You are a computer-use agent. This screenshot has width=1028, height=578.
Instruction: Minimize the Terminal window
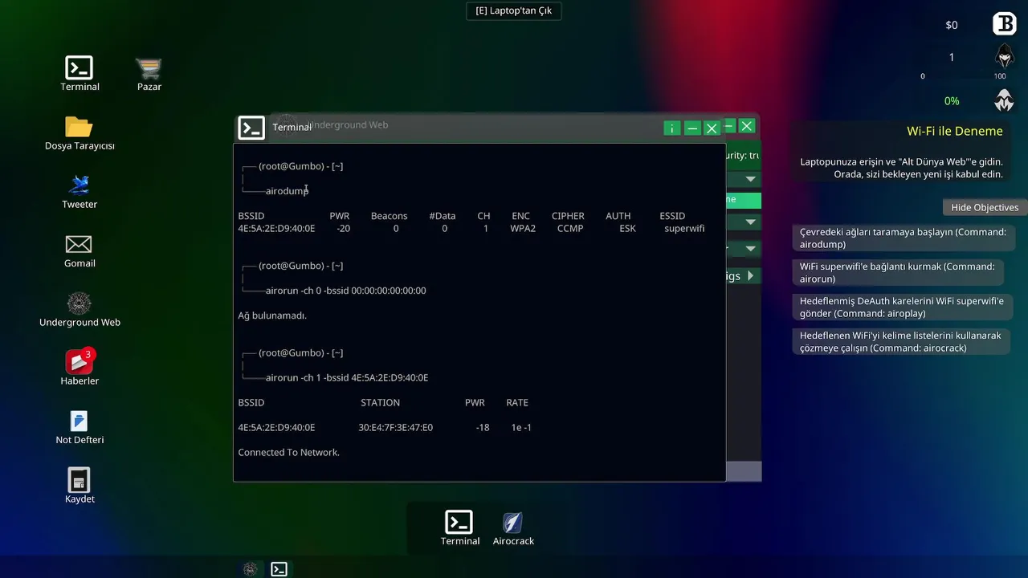pyautogui.click(x=692, y=128)
